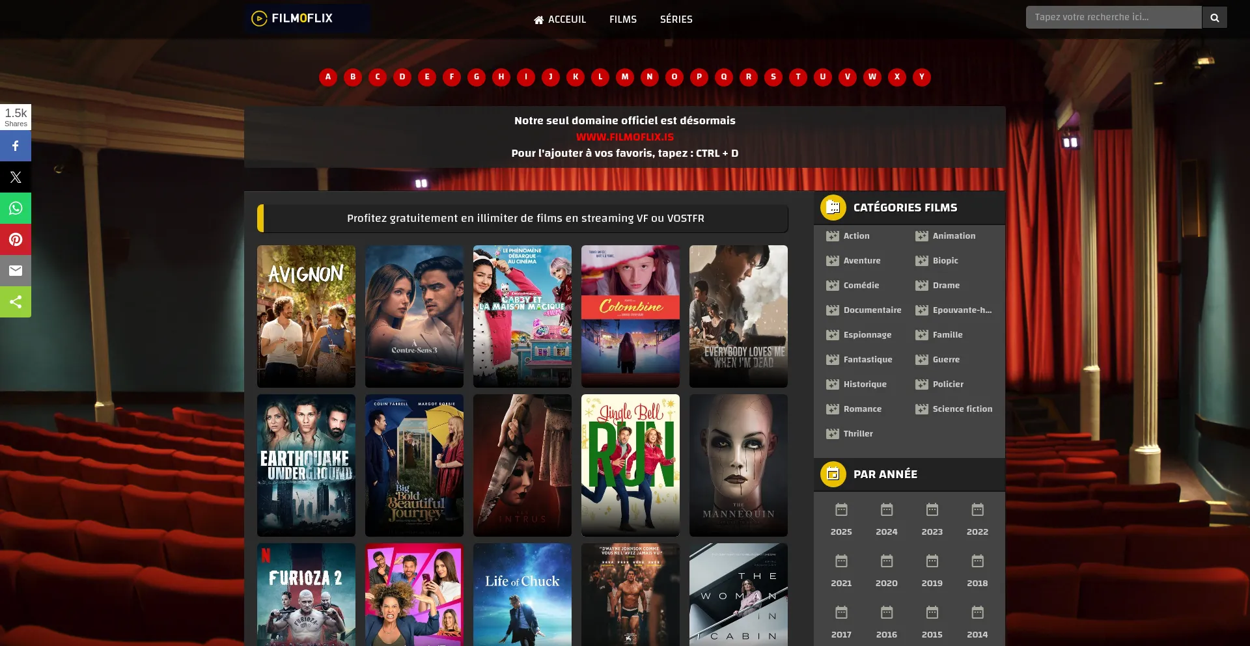The width and height of the screenshot is (1250, 646).
Task: Click the 2016 calendar icon
Action: [887, 612]
